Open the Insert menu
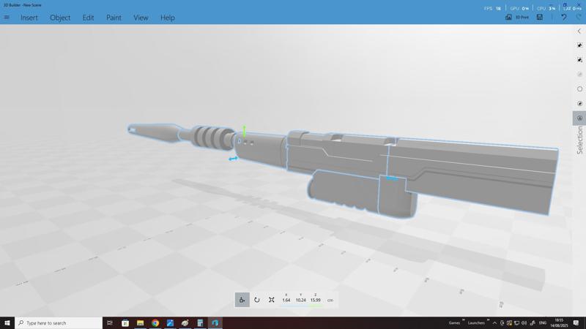 [29, 18]
